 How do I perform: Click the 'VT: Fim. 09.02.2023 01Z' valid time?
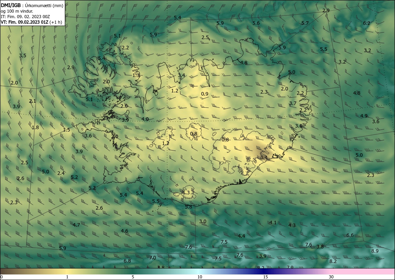coord(24,22)
